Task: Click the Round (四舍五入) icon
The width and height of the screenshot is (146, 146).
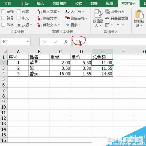Action: 107,11
